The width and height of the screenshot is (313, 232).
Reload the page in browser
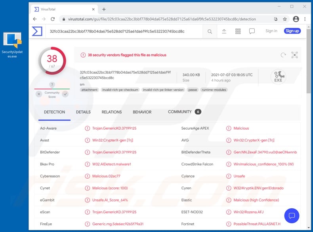pos(53,19)
